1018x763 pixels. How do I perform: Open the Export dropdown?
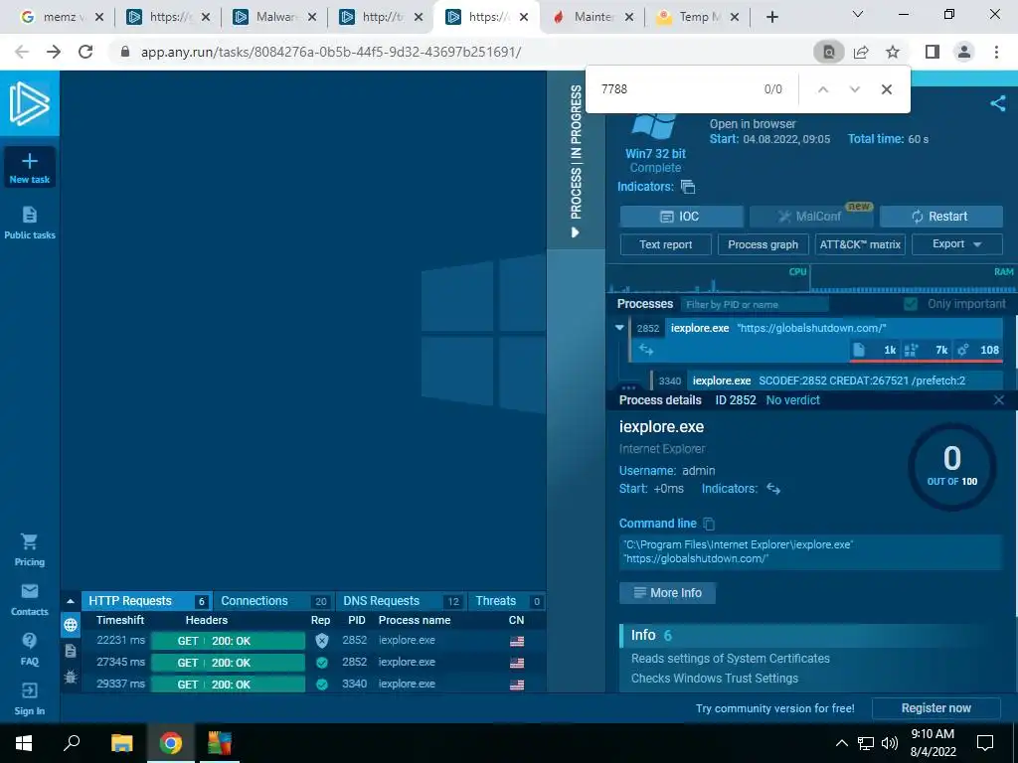coord(957,244)
